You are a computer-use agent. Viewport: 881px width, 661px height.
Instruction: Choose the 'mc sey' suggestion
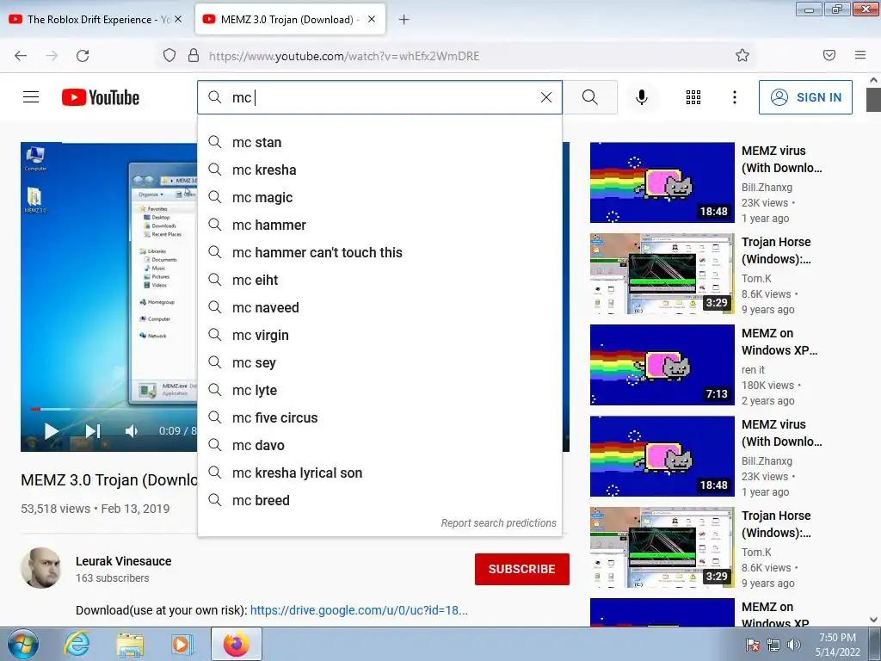pyautogui.click(x=379, y=362)
